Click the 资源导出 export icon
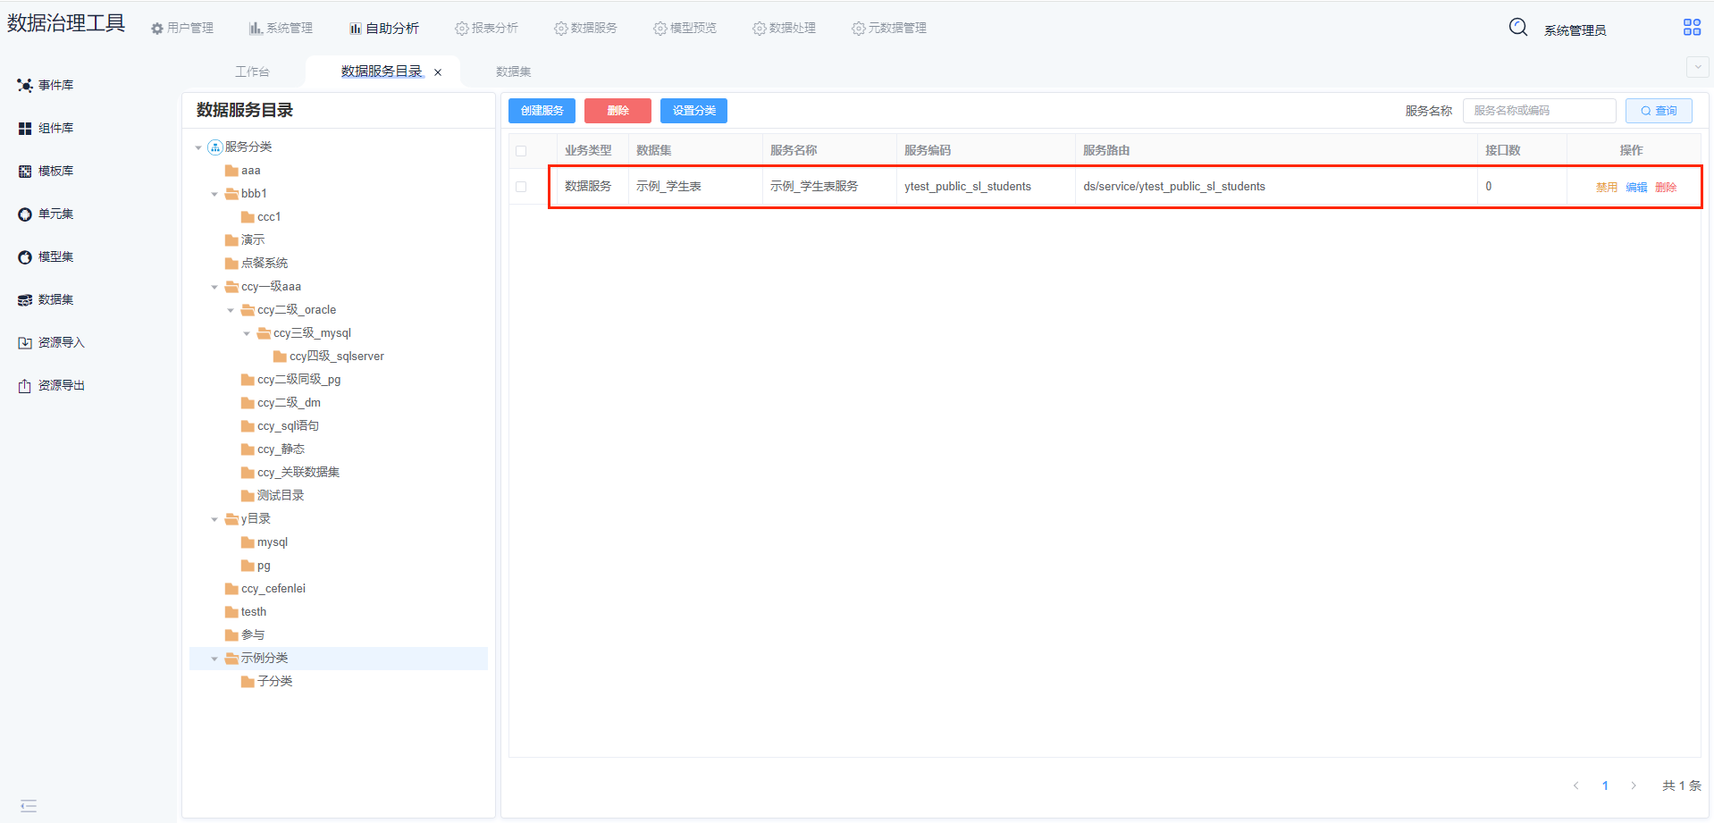Image resolution: width=1714 pixels, height=823 pixels. (x=25, y=386)
